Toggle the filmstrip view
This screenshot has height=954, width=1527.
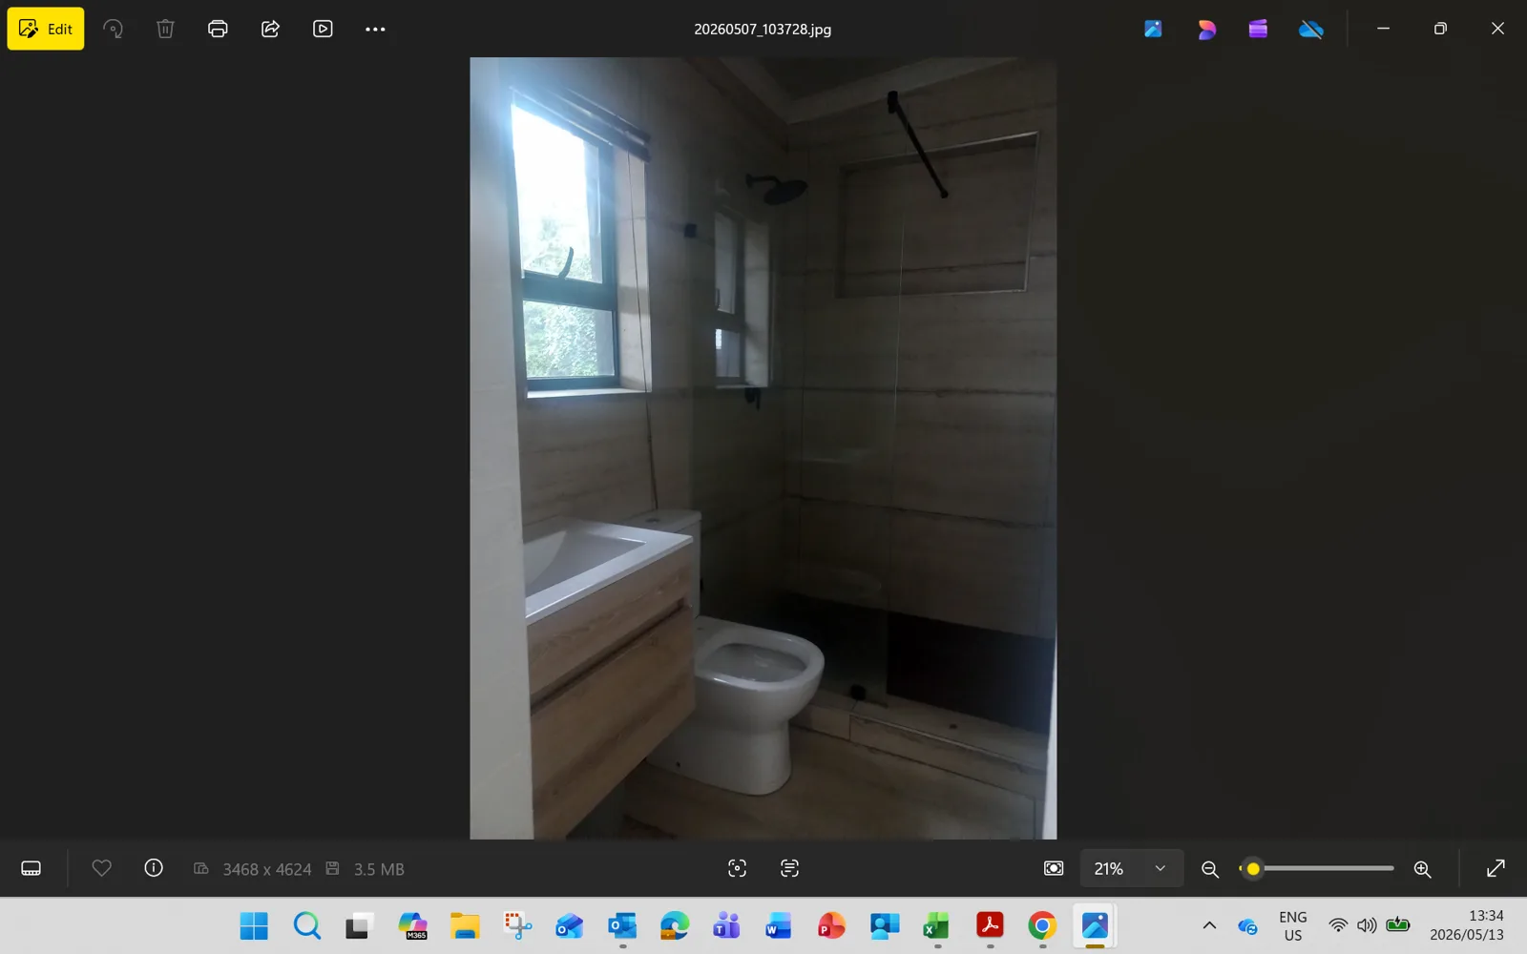(31, 868)
